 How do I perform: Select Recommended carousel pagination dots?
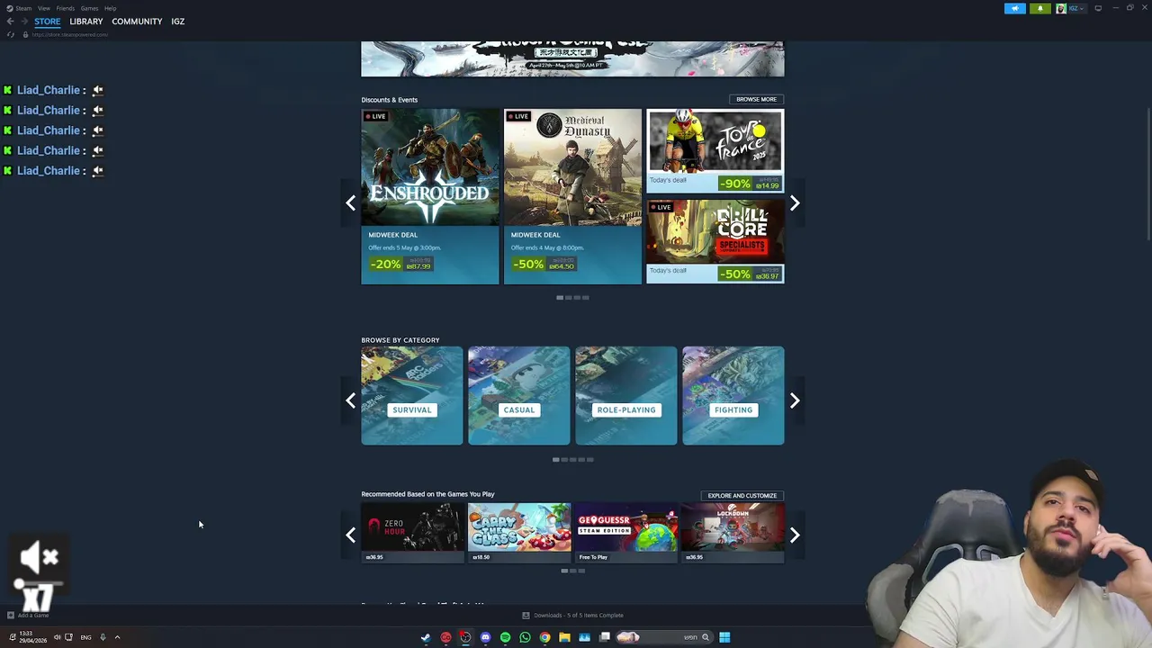point(572,571)
